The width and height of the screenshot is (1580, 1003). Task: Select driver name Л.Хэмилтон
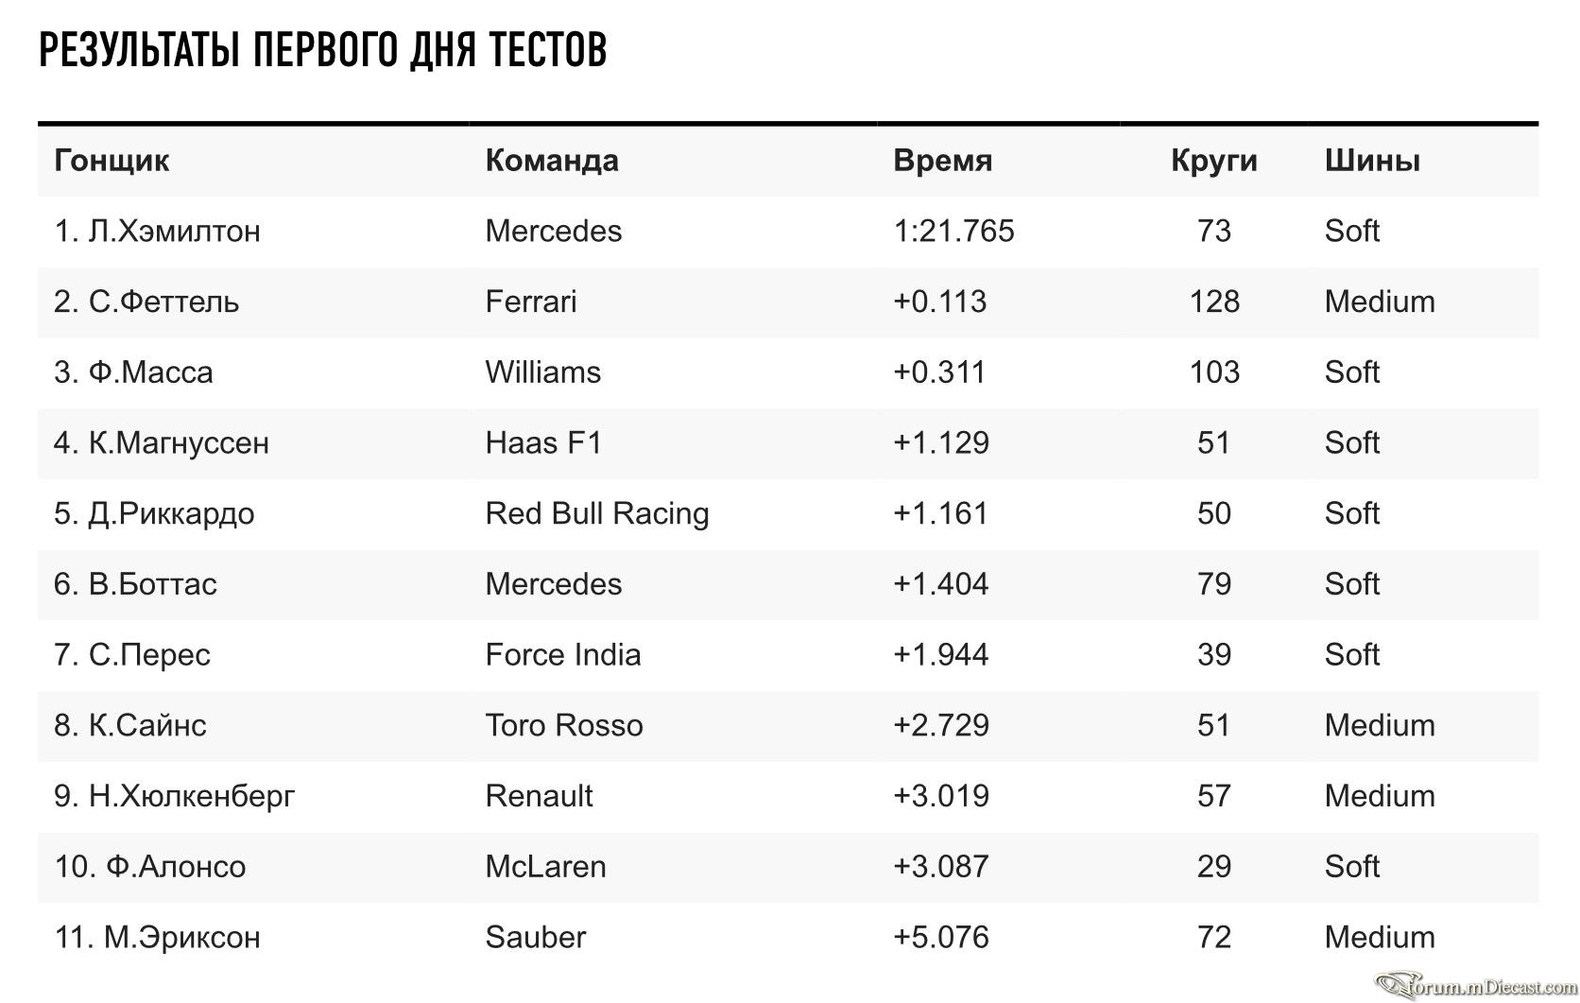coord(174,231)
